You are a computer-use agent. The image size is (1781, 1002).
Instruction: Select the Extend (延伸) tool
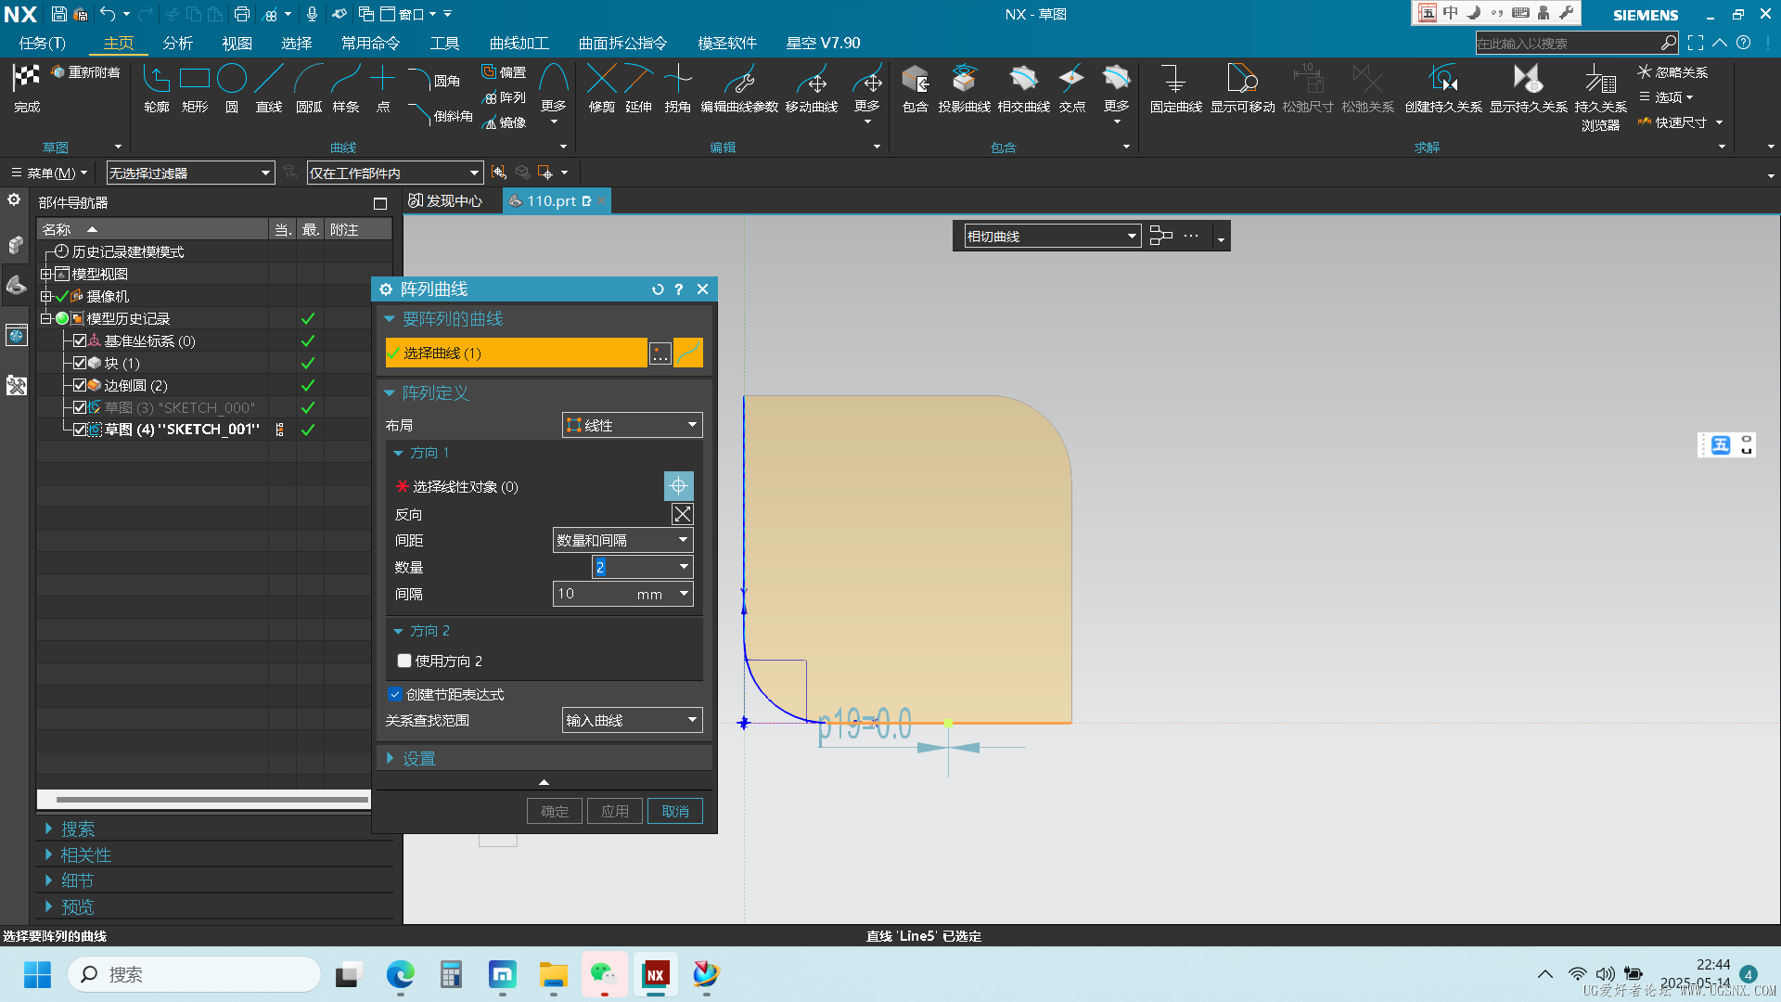[639, 89]
